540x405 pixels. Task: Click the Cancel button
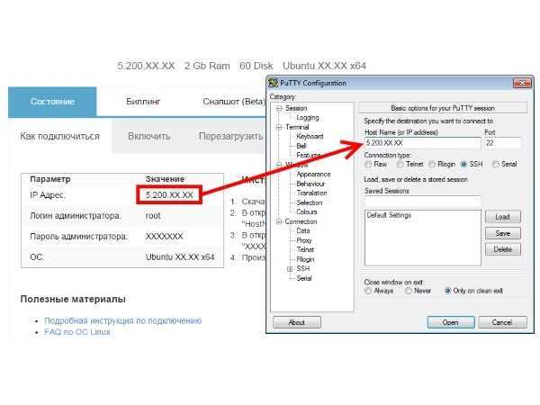pos(502,323)
